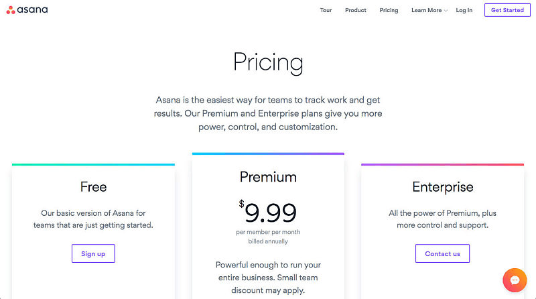
Task: Open the chat bubble support widget
Action: click(x=515, y=280)
